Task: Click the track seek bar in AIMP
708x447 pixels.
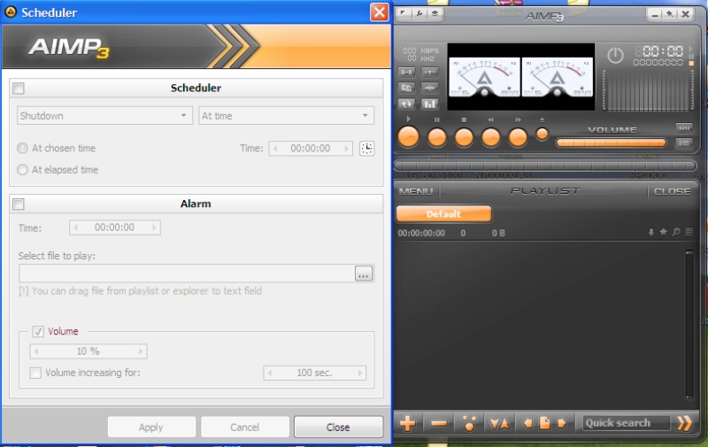Action: click(x=545, y=166)
